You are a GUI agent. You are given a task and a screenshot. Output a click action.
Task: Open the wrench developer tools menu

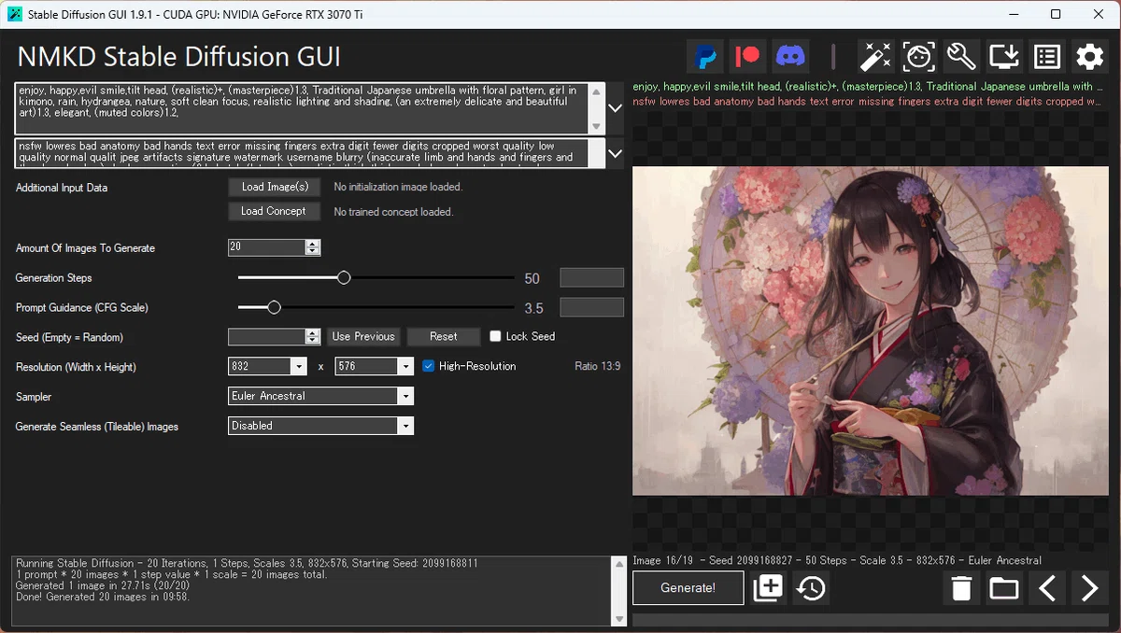(961, 57)
